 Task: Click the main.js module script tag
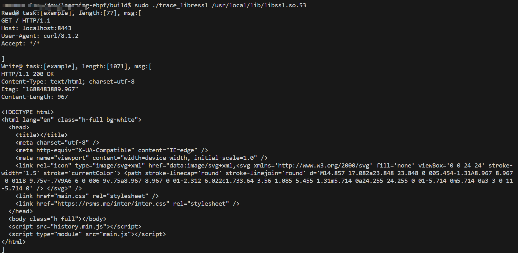pos(87,234)
